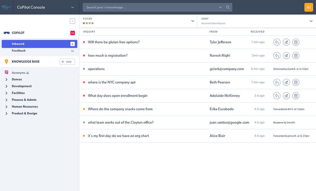Click the red filter dot
This screenshot has width=316, height=191.
click(84, 23)
